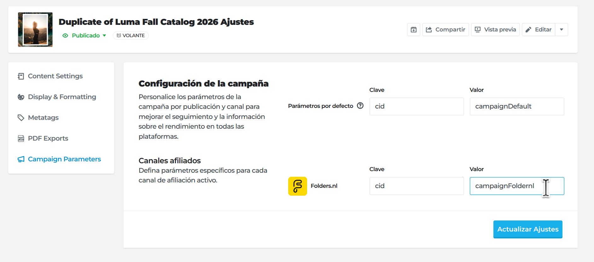Click the Campaign Parameters megaphone icon
This screenshot has height=262, width=594.
point(21,159)
